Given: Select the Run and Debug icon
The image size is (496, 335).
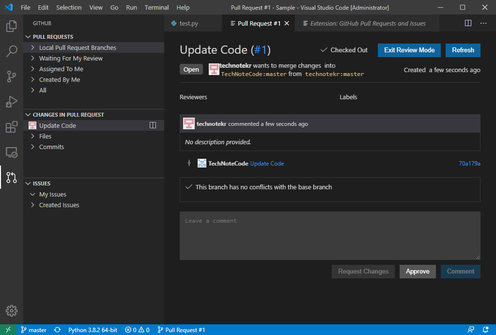Looking at the screenshot, I should pos(11,102).
